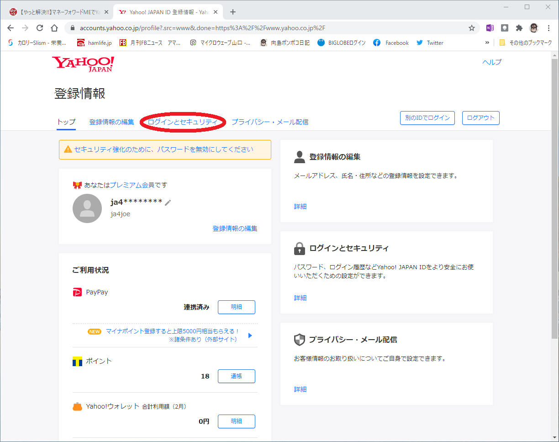Image resolution: width=559 pixels, height=442 pixels.
Task: Open the Facebook bookmark
Action: coord(391,43)
